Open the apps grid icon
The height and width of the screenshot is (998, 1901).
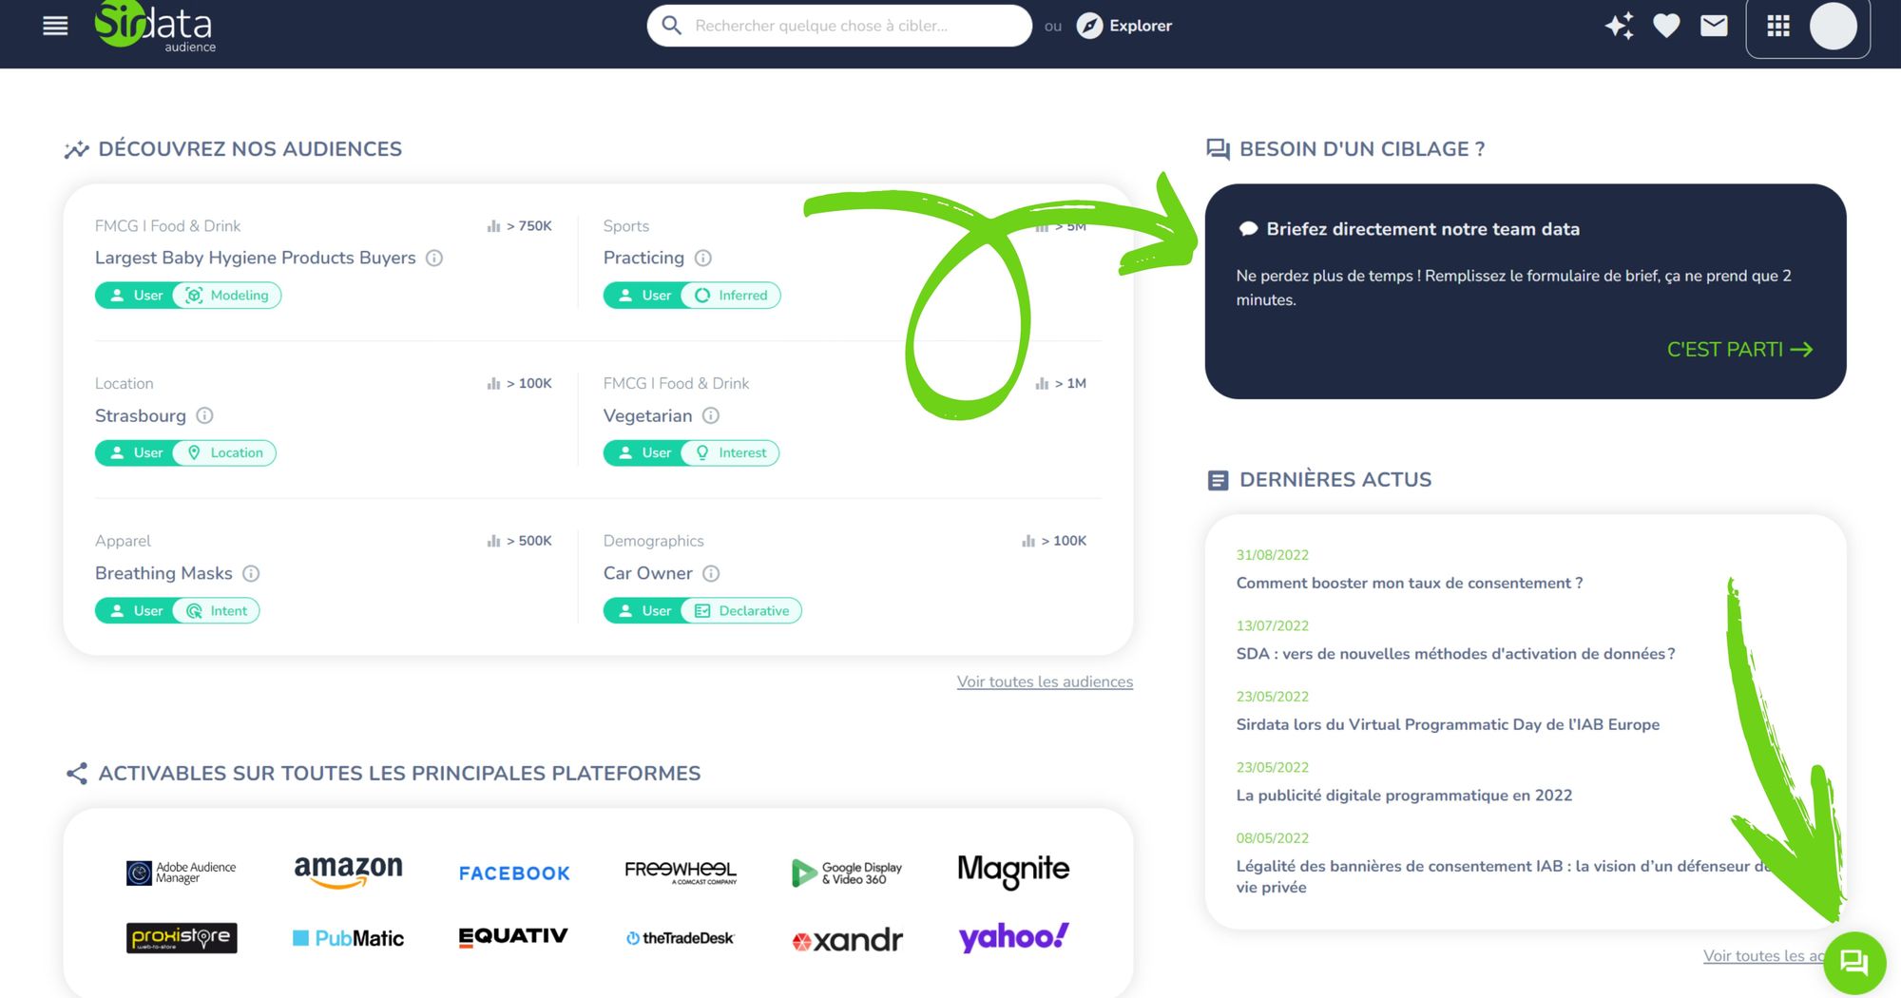pos(1777,26)
